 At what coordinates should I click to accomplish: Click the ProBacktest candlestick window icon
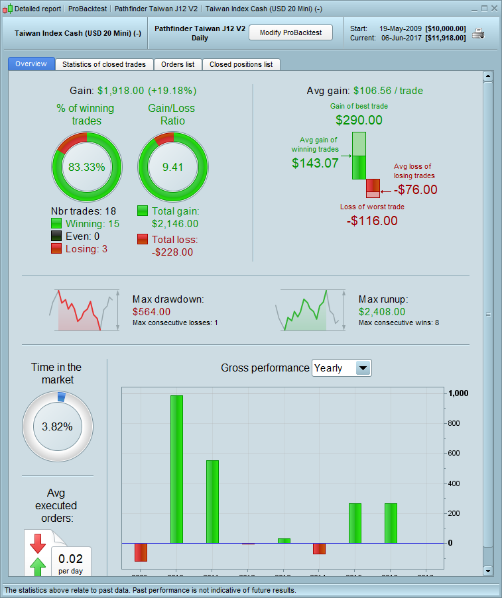pos(7,9)
